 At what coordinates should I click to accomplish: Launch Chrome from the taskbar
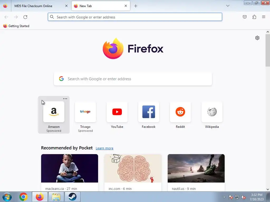click(23, 197)
